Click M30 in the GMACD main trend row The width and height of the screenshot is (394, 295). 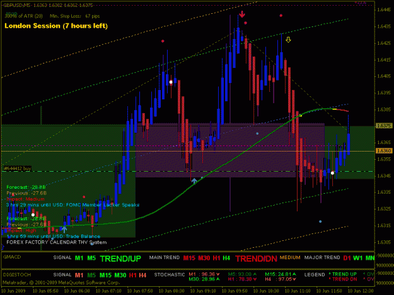coord(204,258)
